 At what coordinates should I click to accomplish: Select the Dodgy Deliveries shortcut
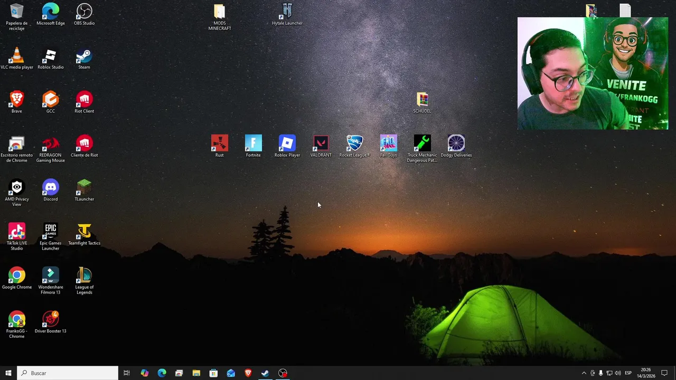(456, 146)
